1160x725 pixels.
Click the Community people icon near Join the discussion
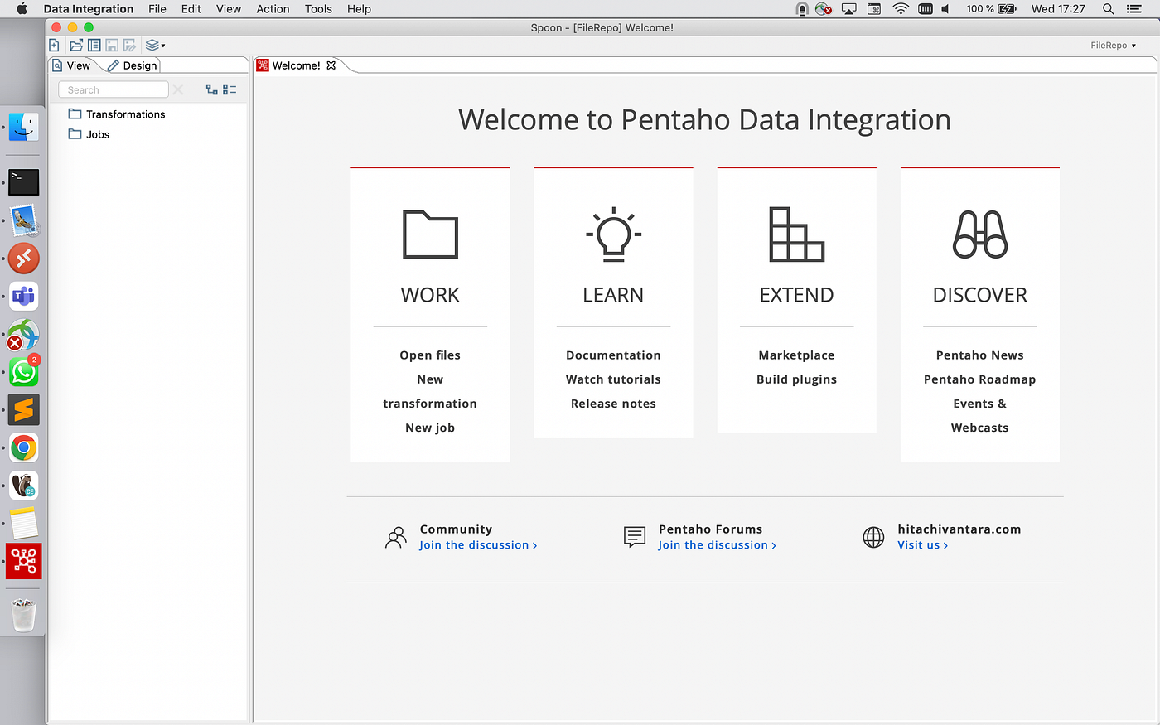[396, 537]
